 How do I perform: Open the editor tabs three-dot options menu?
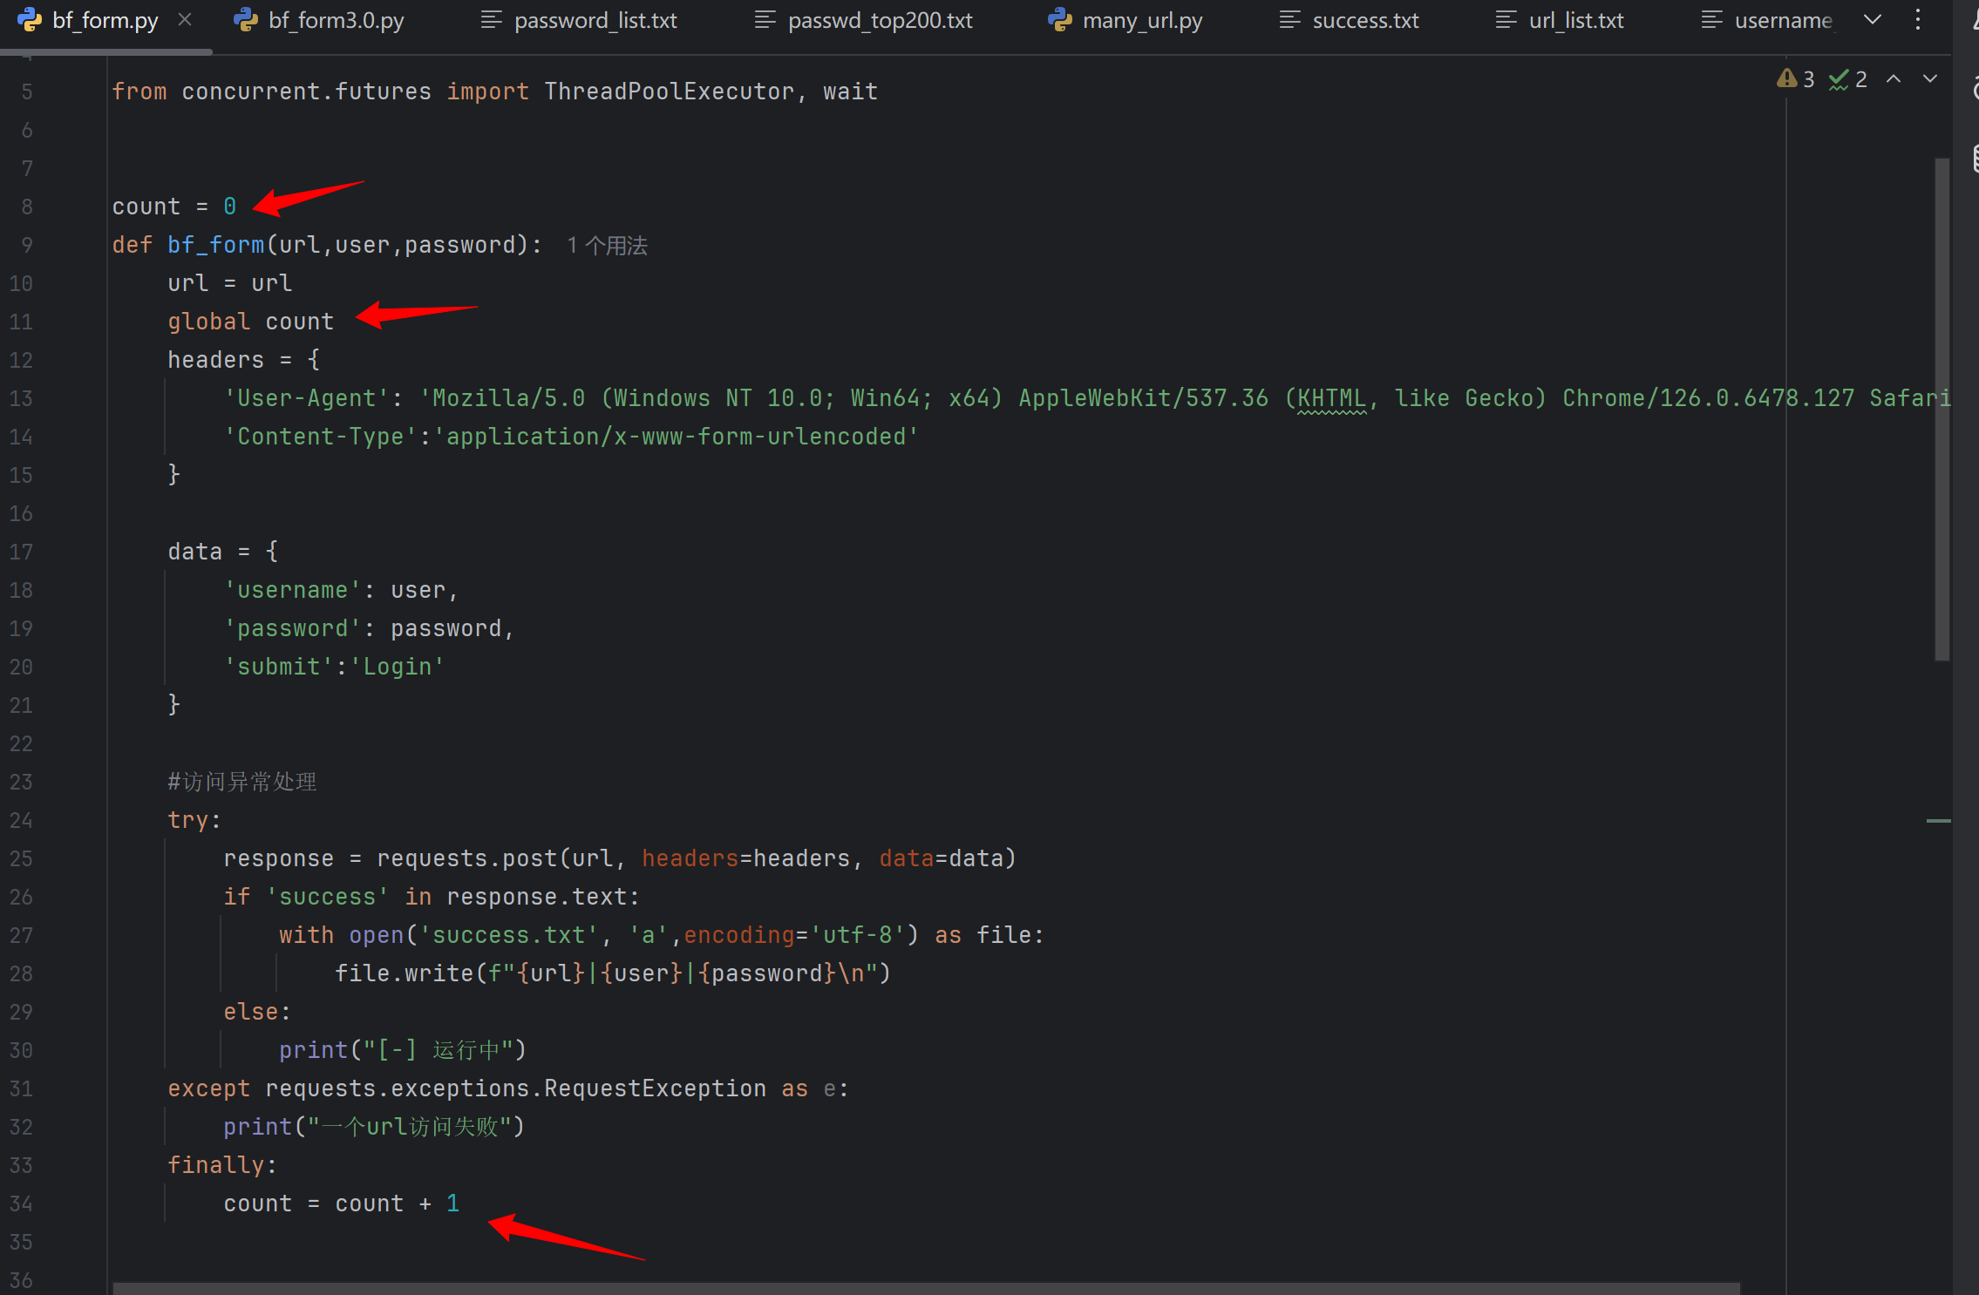tap(1917, 20)
